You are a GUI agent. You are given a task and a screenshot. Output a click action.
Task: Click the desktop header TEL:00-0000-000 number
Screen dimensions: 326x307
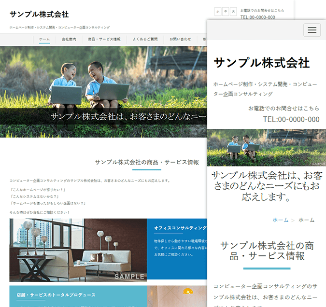pyautogui.click(x=258, y=17)
